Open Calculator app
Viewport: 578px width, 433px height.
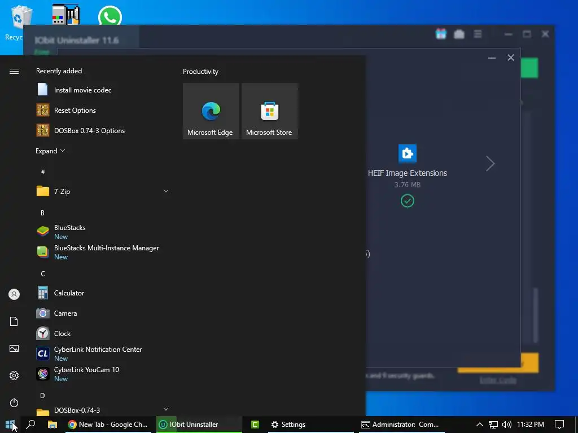[102, 293]
